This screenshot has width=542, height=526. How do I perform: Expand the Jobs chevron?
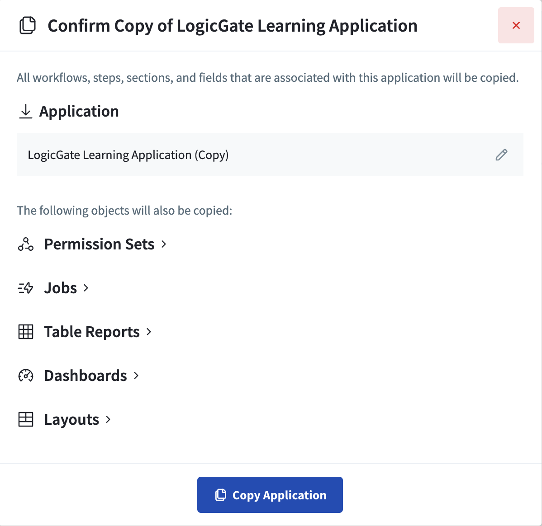point(86,288)
